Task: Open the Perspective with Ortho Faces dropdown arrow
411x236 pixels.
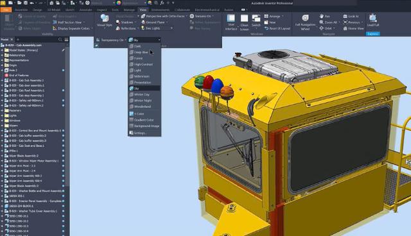Action: 187,16
